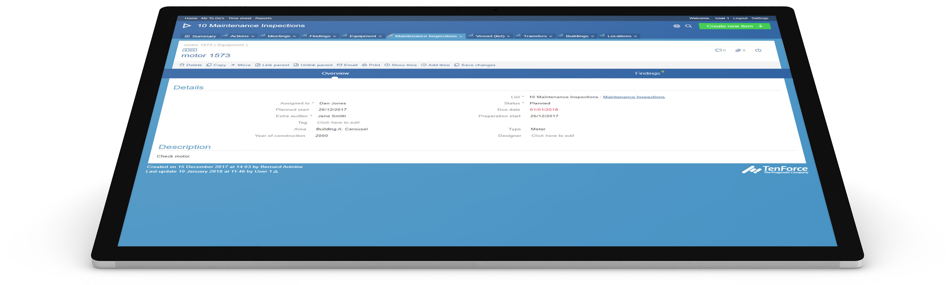
Task: Open the Status field showing Planned
Action: click(539, 103)
